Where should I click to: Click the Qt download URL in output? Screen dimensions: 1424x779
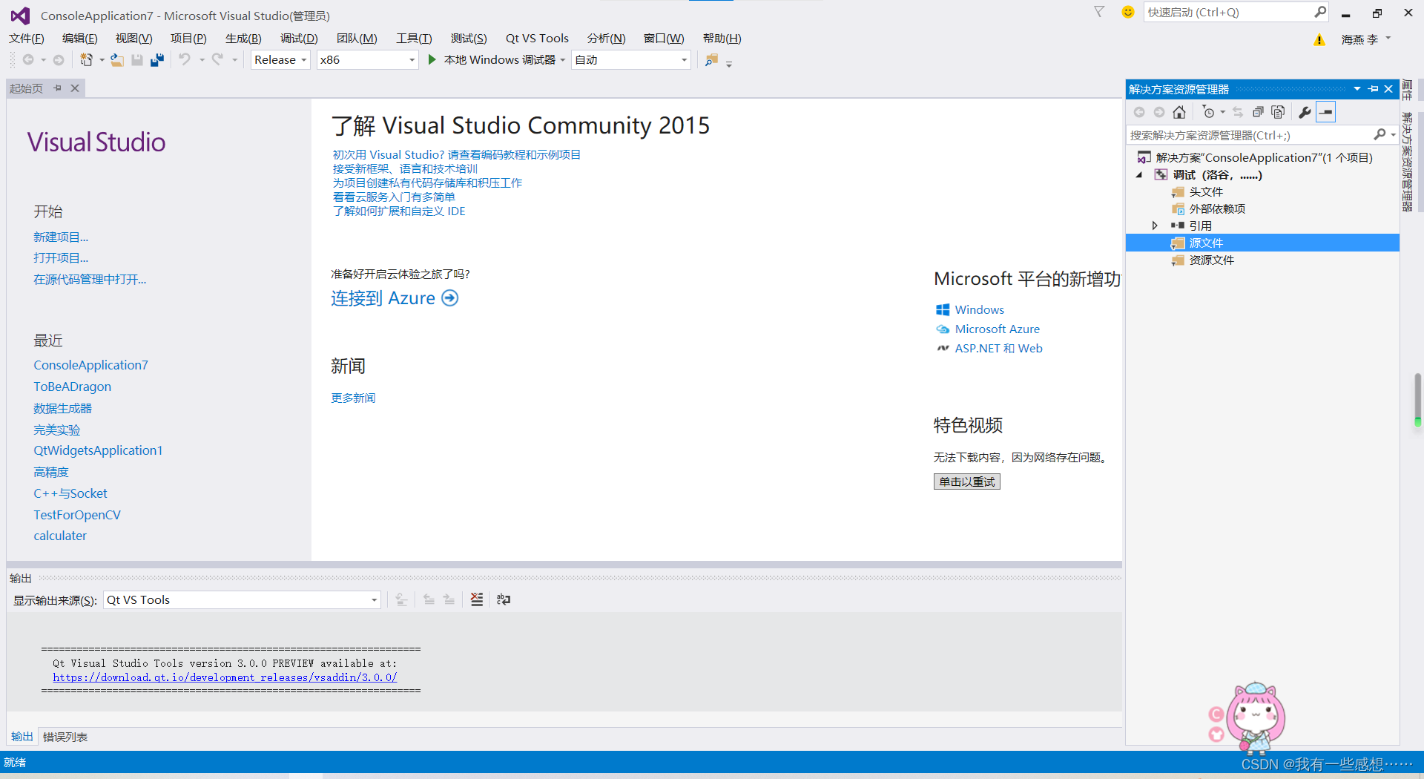(225, 677)
